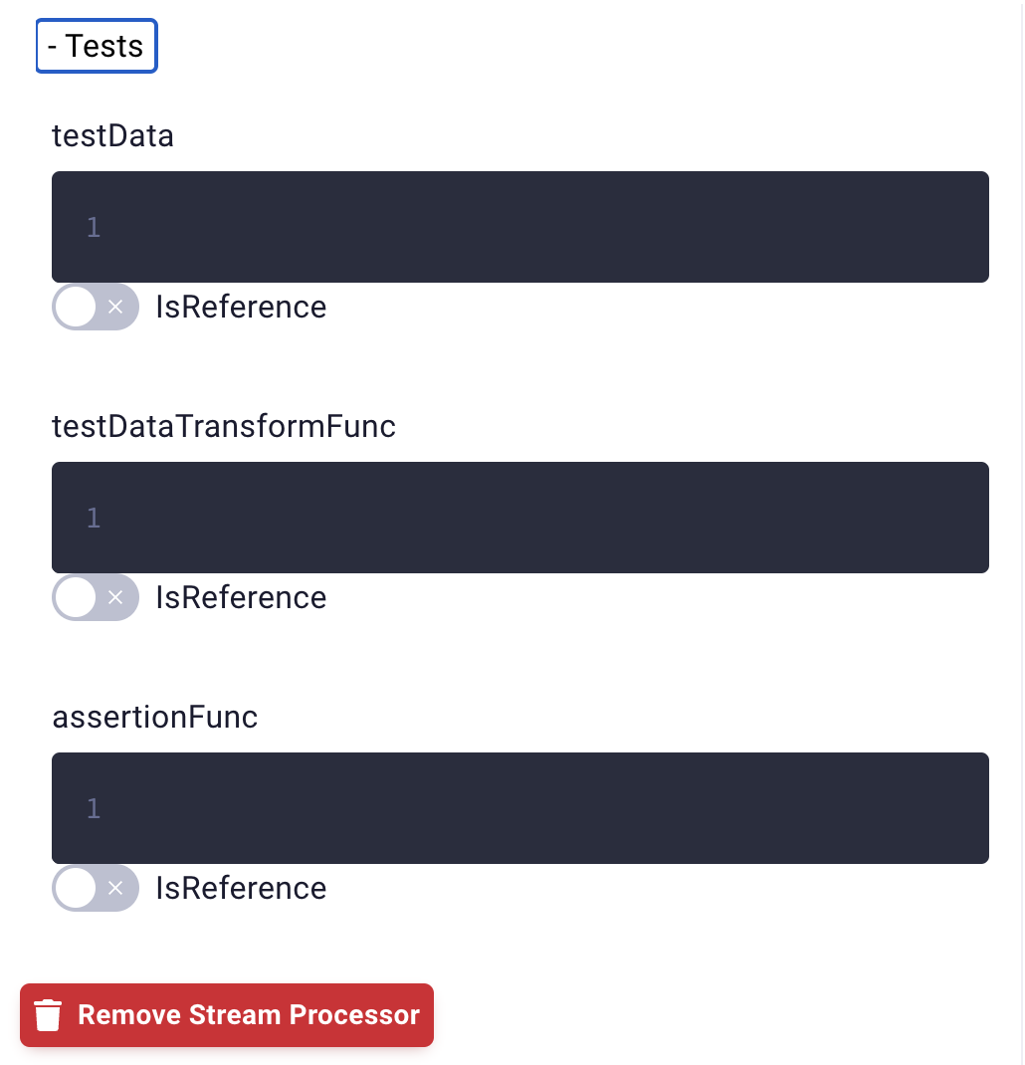
Task: Click IsReference label below assertionFunc editor
Action: pos(241,889)
